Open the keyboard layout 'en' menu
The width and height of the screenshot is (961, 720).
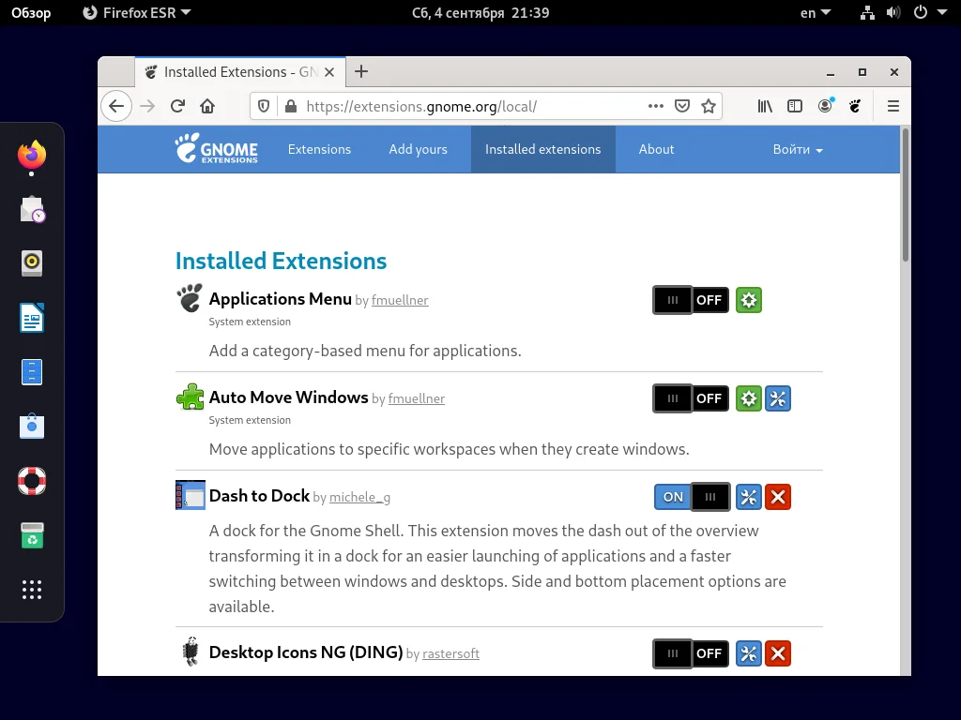pos(813,13)
